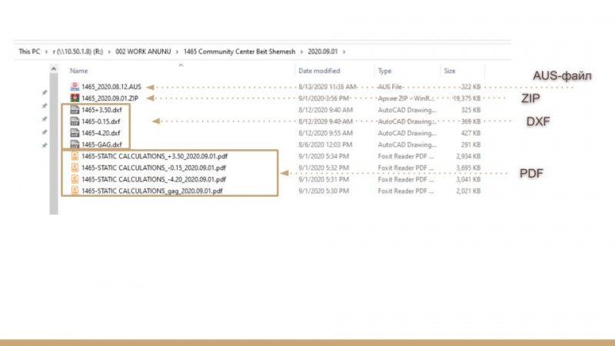
Task: Sort files by the Size column
Action: coord(449,71)
